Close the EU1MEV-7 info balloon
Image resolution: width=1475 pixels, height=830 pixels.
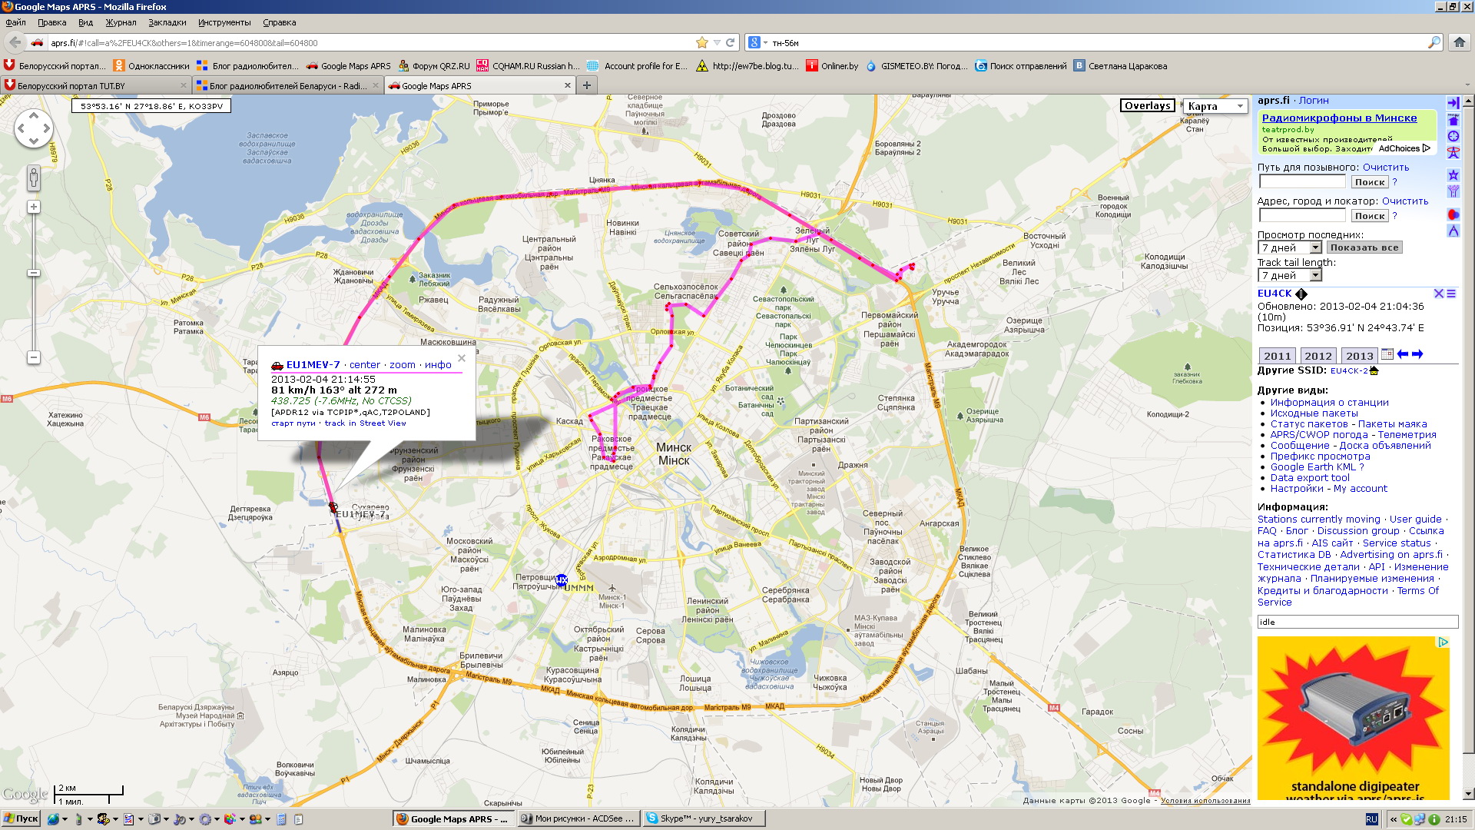[x=462, y=358]
